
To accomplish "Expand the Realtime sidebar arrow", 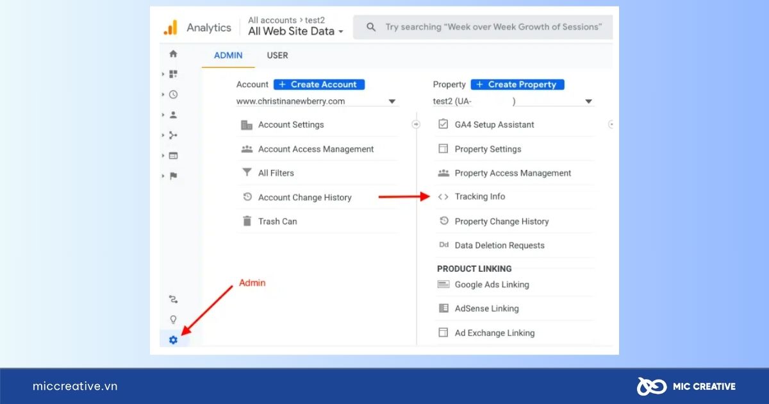I will (163, 94).
